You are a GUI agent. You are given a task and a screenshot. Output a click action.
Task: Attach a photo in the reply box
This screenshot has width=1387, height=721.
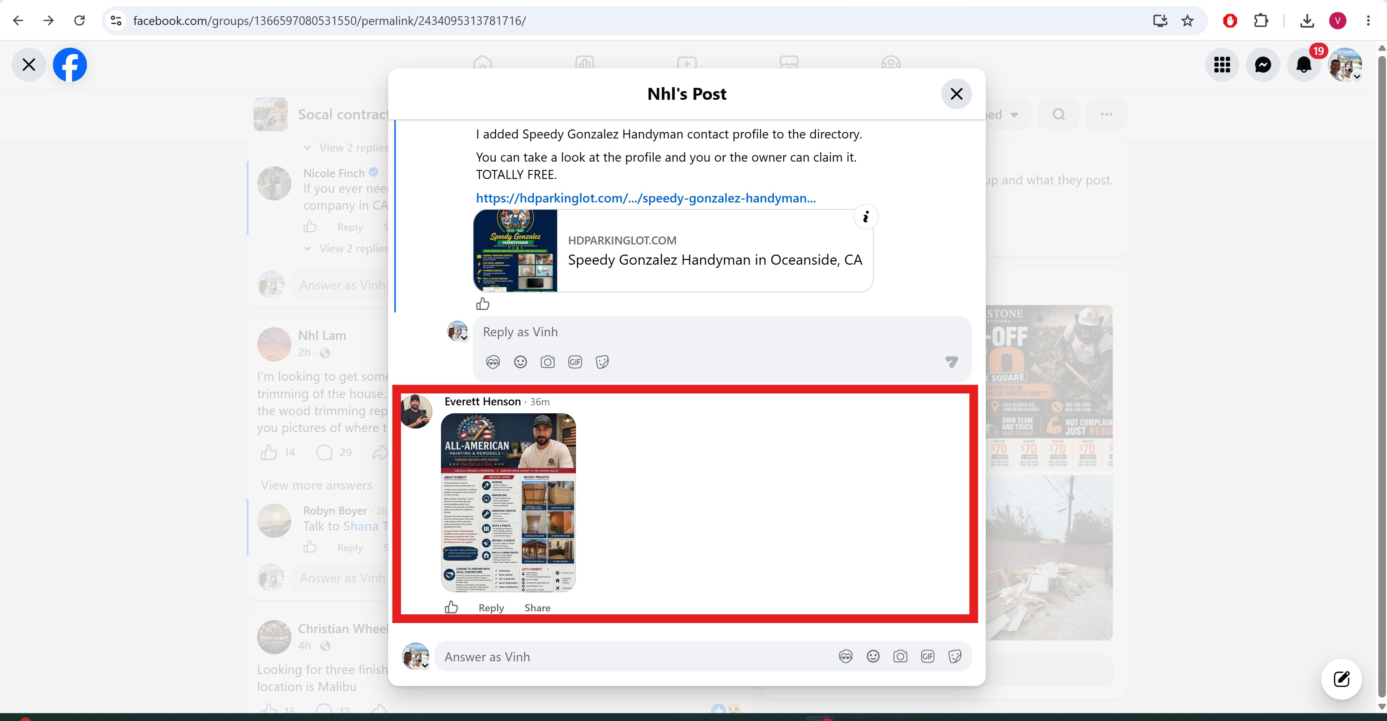click(x=548, y=362)
